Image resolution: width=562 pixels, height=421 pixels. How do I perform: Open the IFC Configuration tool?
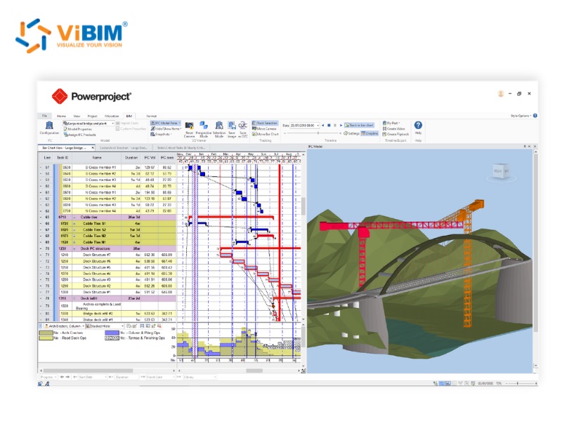tap(49, 128)
